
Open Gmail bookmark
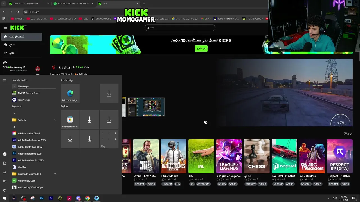205,19
